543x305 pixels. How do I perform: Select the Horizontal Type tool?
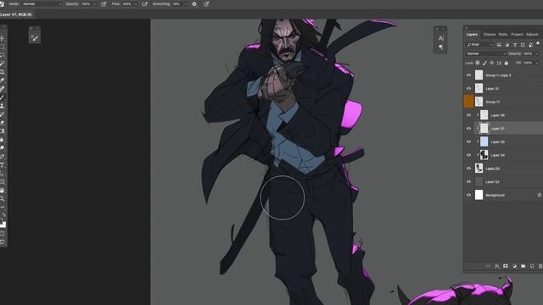(2, 165)
